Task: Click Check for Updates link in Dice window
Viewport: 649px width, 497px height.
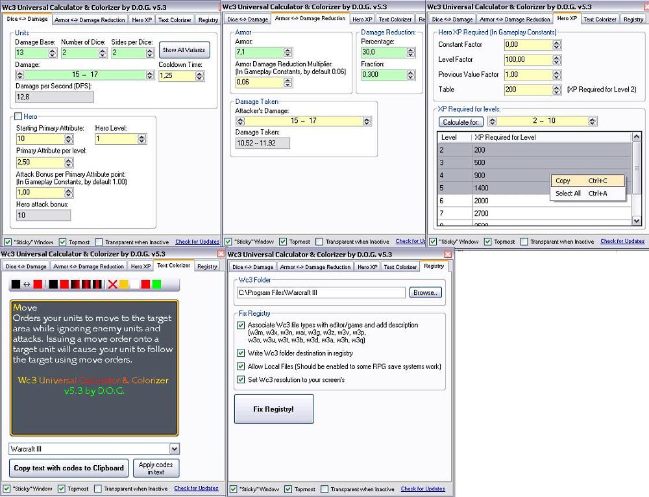Action: click(x=197, y=242)
